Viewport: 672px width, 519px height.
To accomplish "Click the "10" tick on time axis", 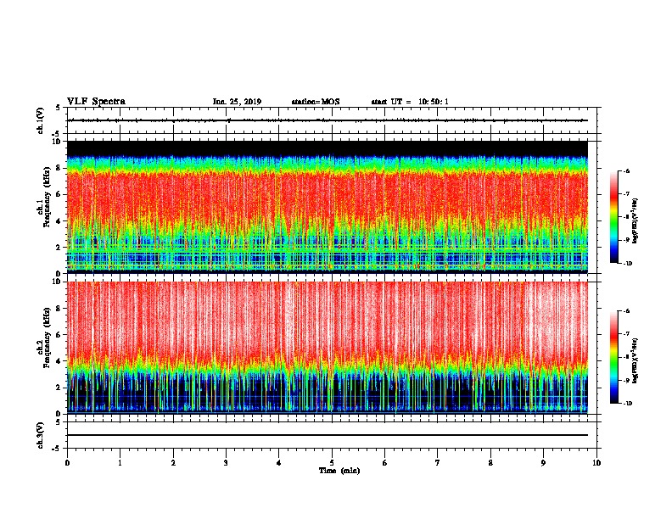I will pyautogui.click(x=596, y=463).
